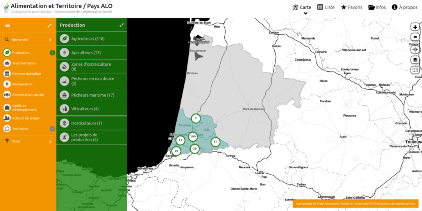Toggle the Viticulteurs (4) layer

[91, 109]
